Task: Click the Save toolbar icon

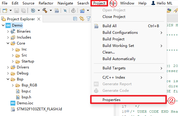Action: pos(16,11)
